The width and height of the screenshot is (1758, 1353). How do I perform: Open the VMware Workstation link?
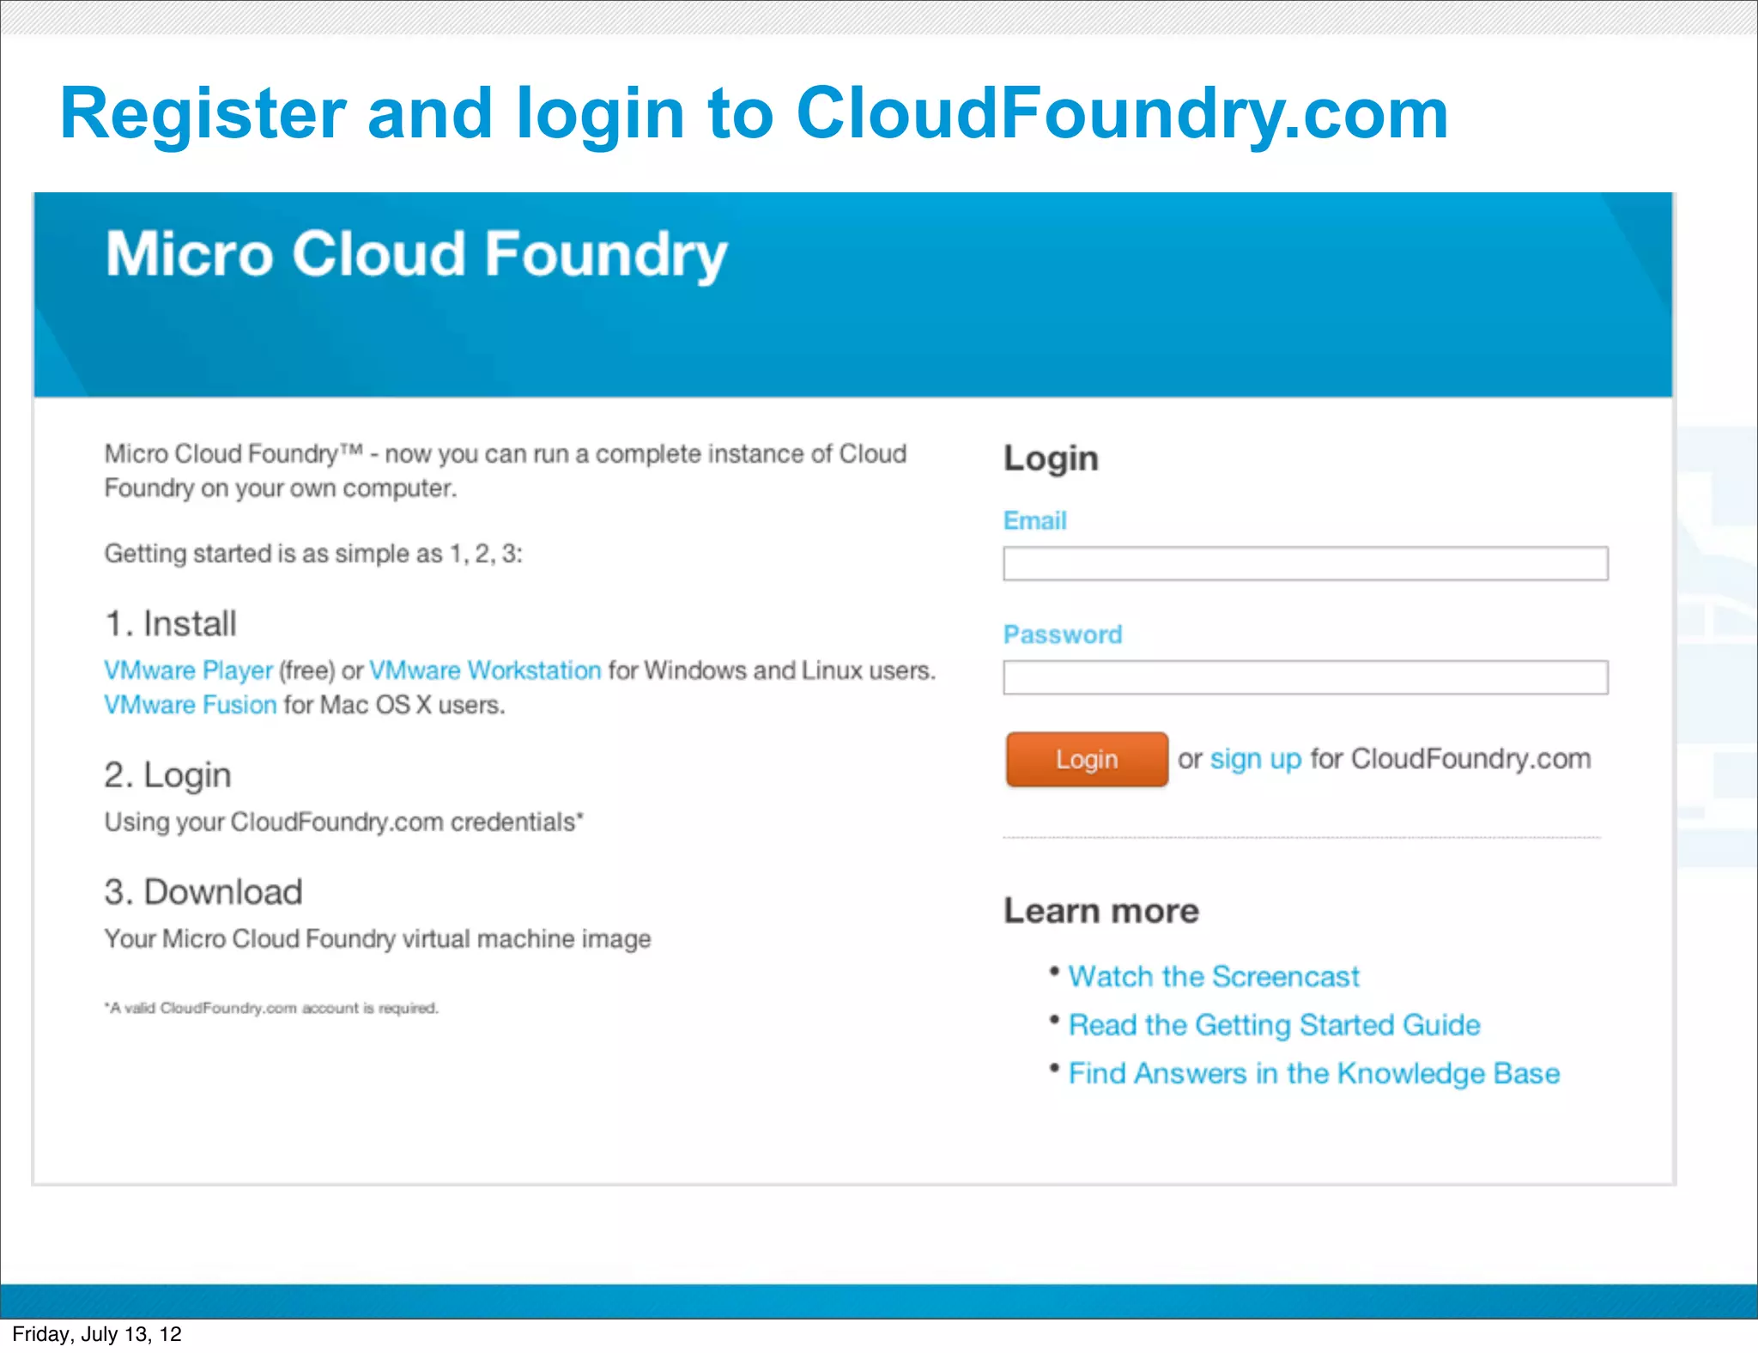pos(485,670)
